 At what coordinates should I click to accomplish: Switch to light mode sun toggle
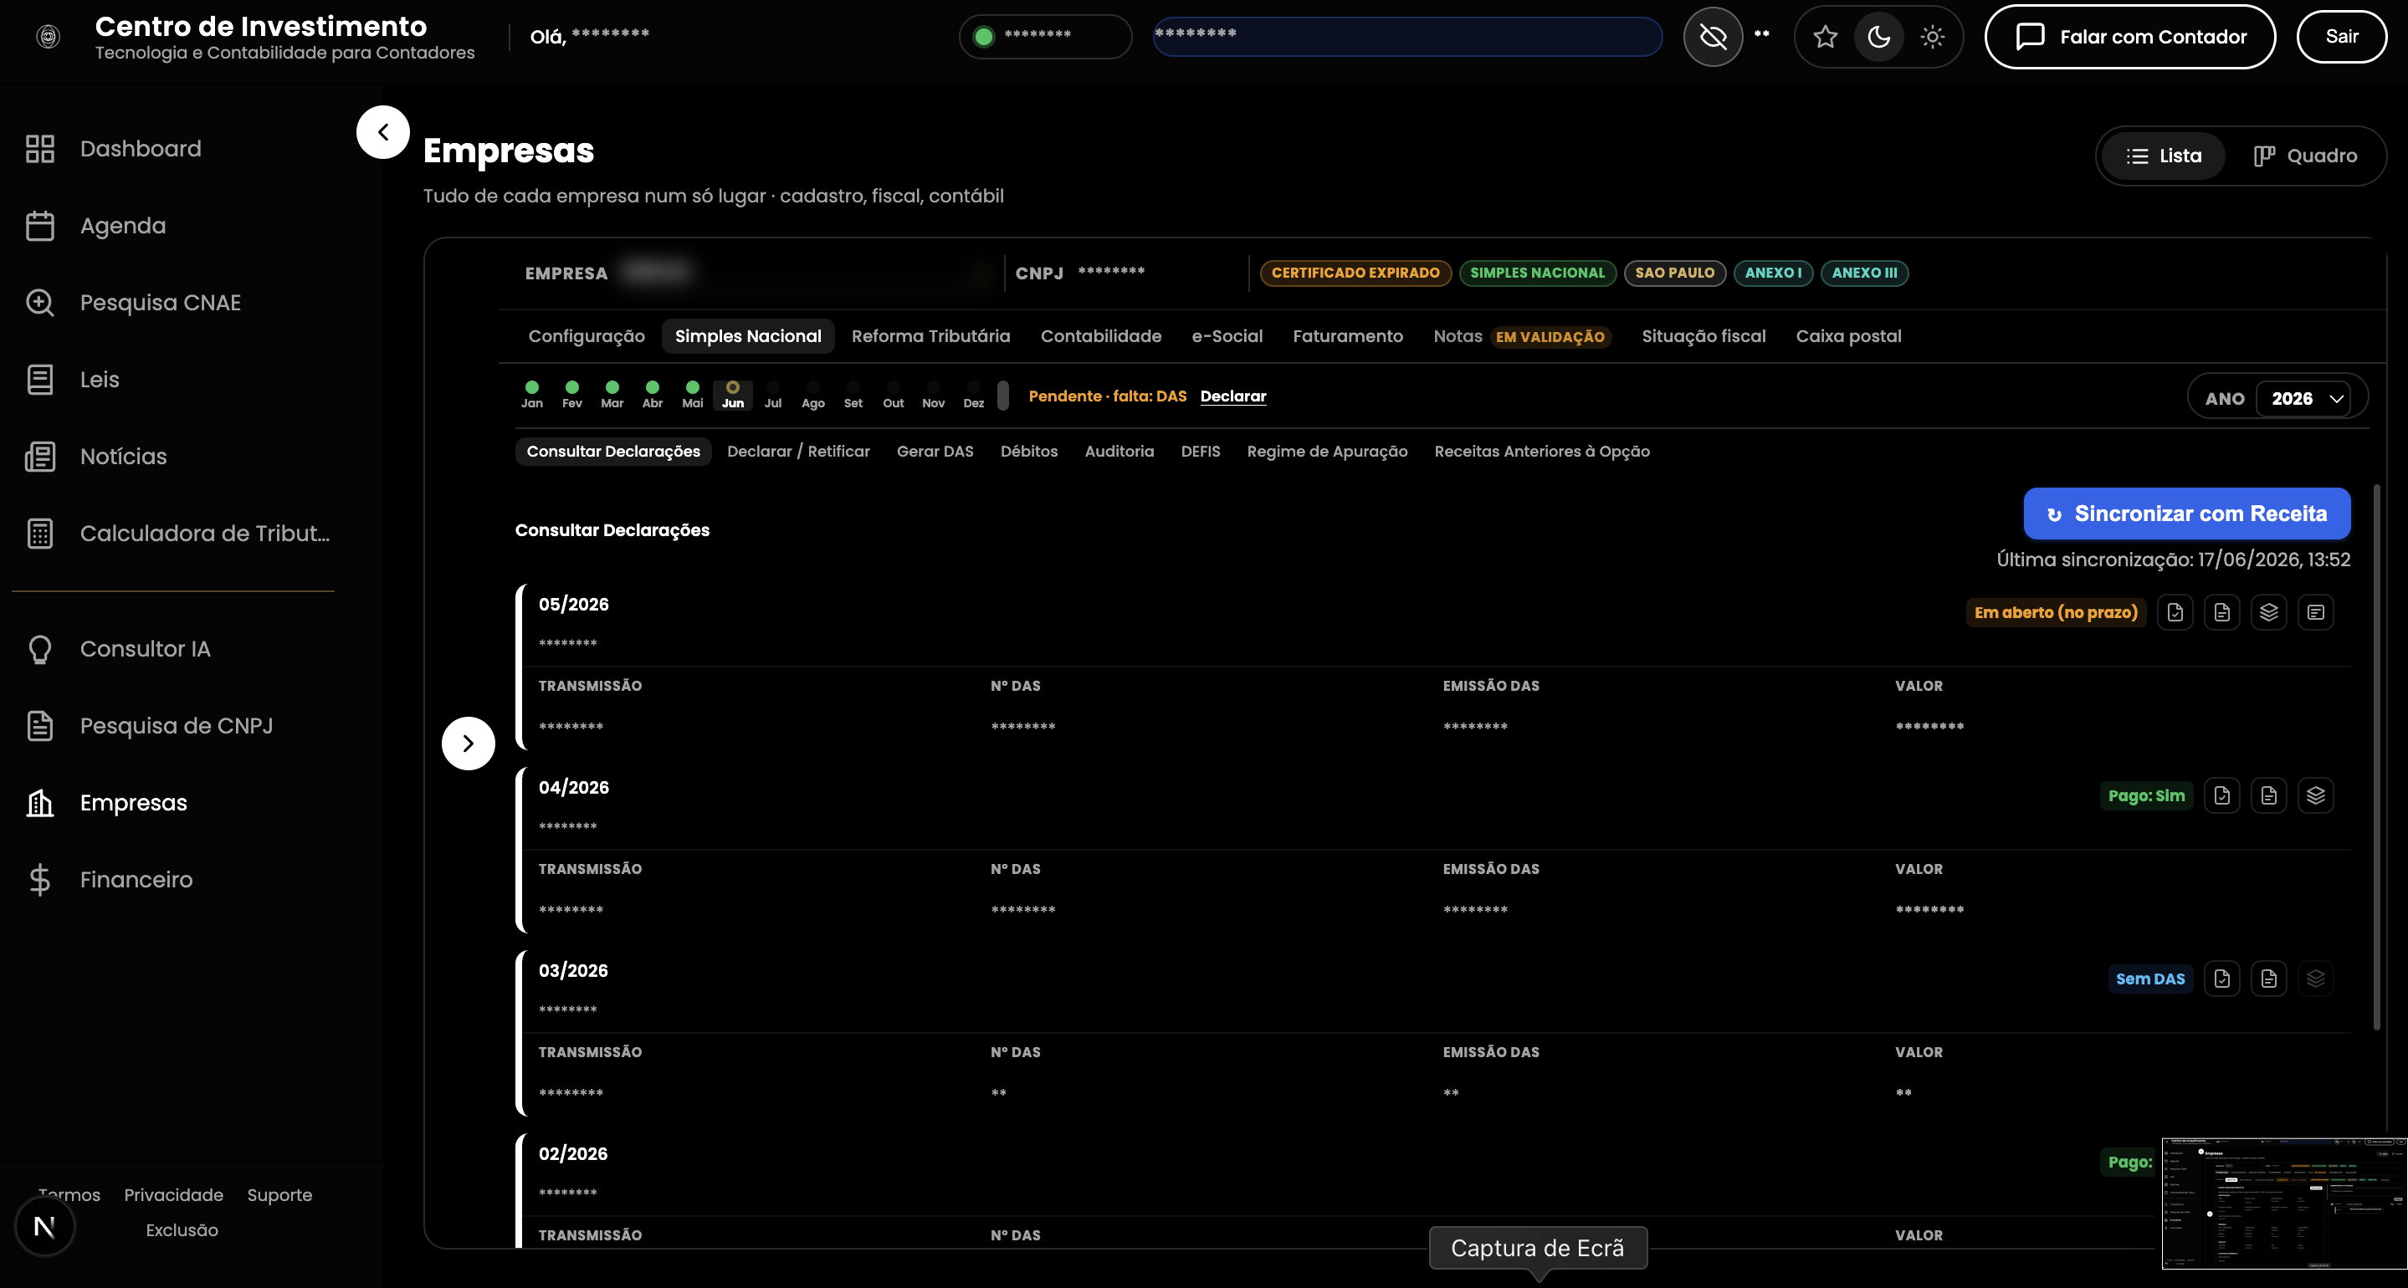1932,37
